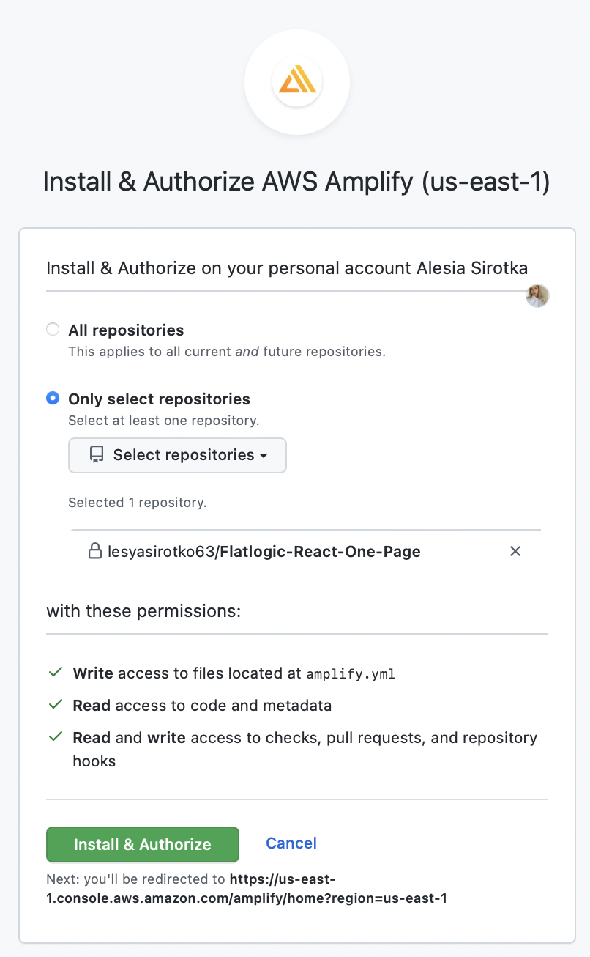Remove Flatlogic-React-One-Page repository with X icon

(x=515, y=551)
